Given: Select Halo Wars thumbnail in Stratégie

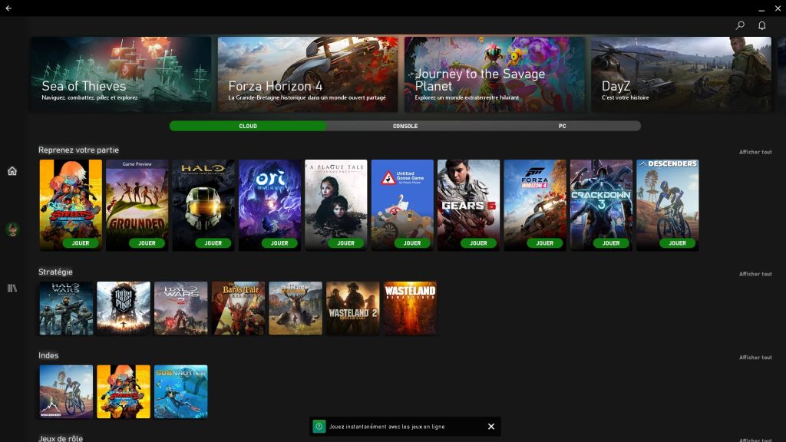Looking at the screenshot, I should (x=66, y=308).
